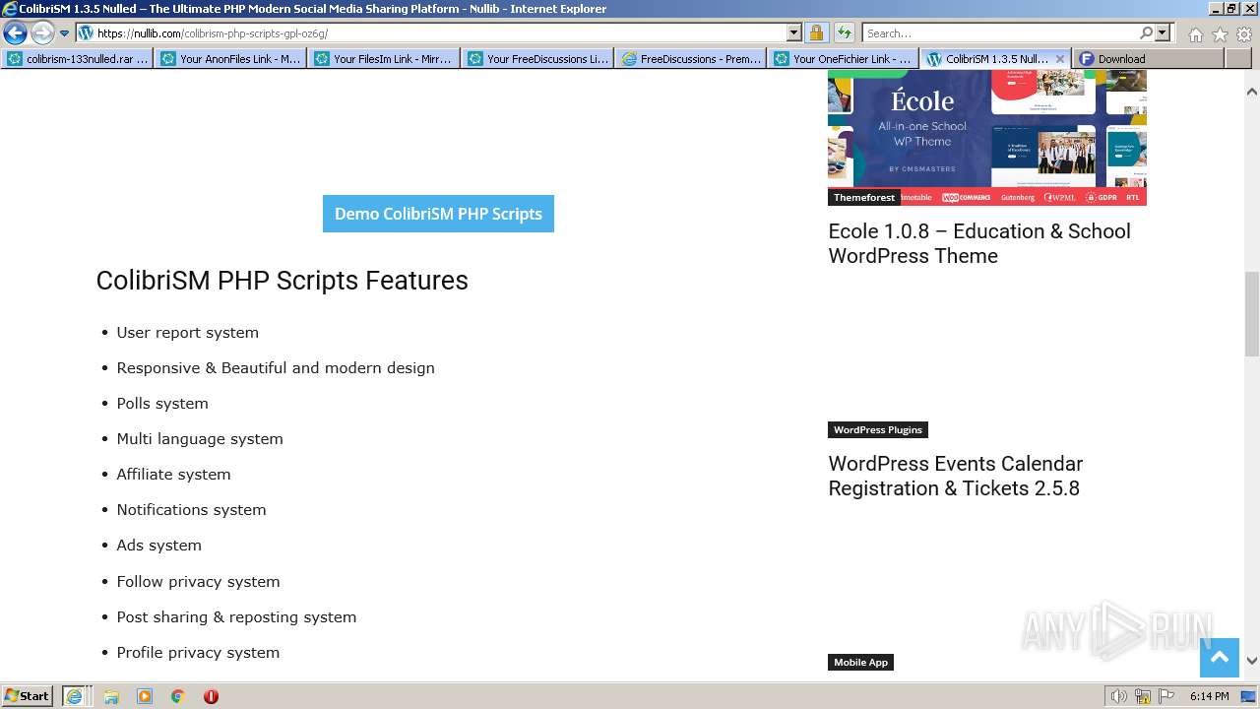Click the 6:14 PM system clock

1209,696
